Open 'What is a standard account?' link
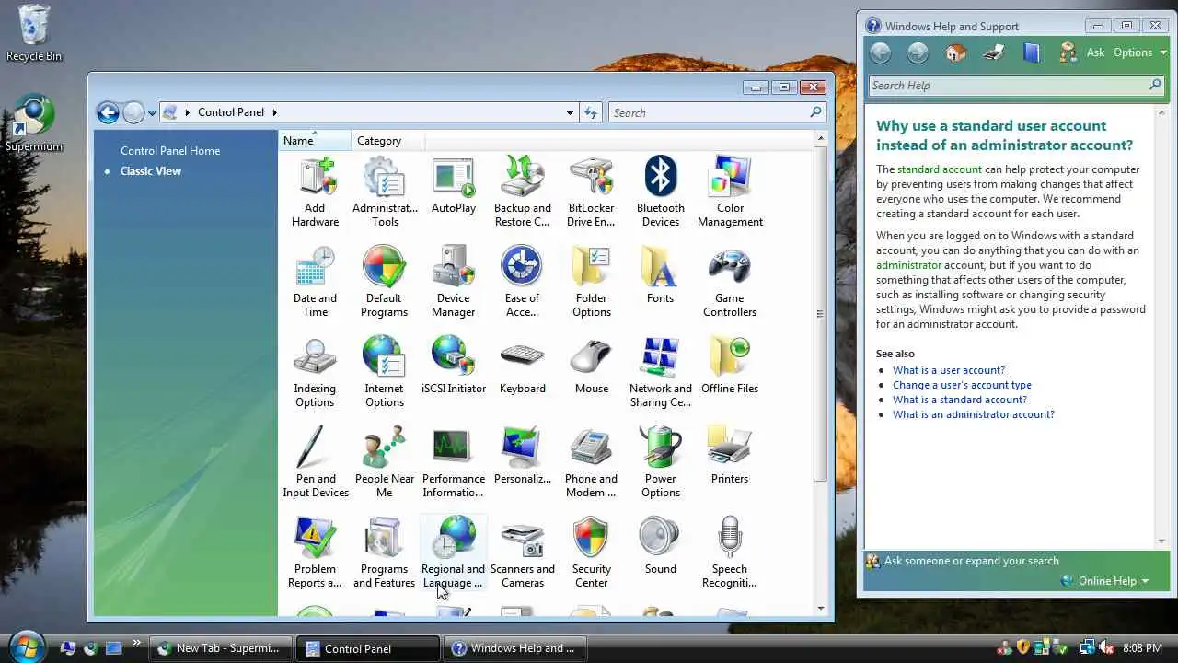Screen dimensions: 1178x663 [960, 400]
